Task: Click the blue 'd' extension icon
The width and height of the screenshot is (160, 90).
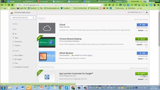Action: (x=128, y=5)
